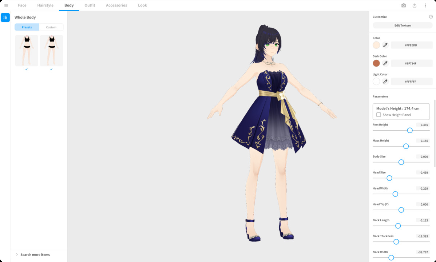The height and width of the screenshot is (262, 436).
Task: Click the Dark Color swatch
Action: pyautogui.click(x=376, y=63)
